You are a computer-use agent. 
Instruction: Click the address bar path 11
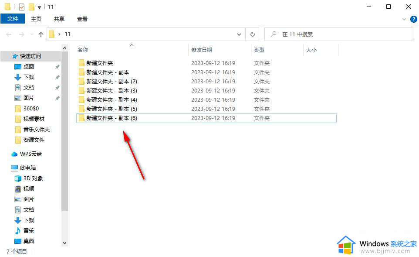coord(68,34)
